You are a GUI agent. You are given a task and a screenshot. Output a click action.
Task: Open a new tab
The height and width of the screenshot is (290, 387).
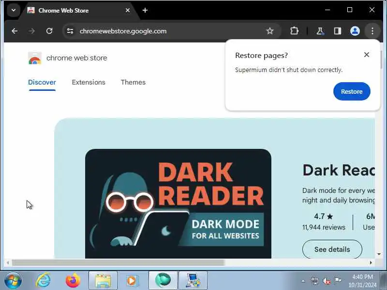[x=145, y=10]
